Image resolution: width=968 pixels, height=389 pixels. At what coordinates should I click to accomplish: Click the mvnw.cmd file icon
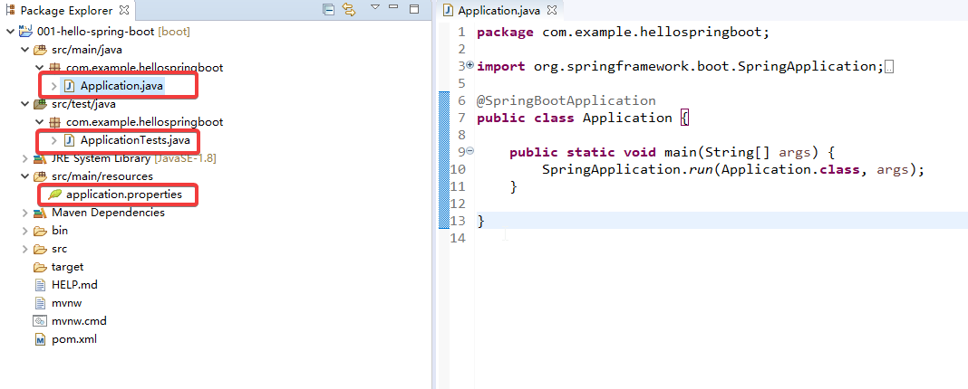coord(40,321)
